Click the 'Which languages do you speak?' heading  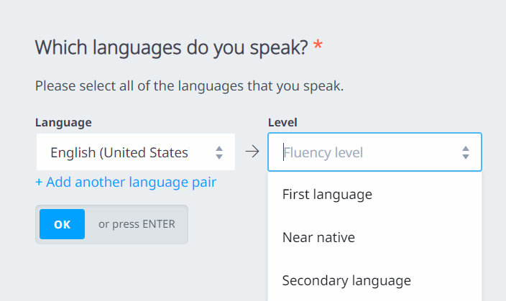171,48
